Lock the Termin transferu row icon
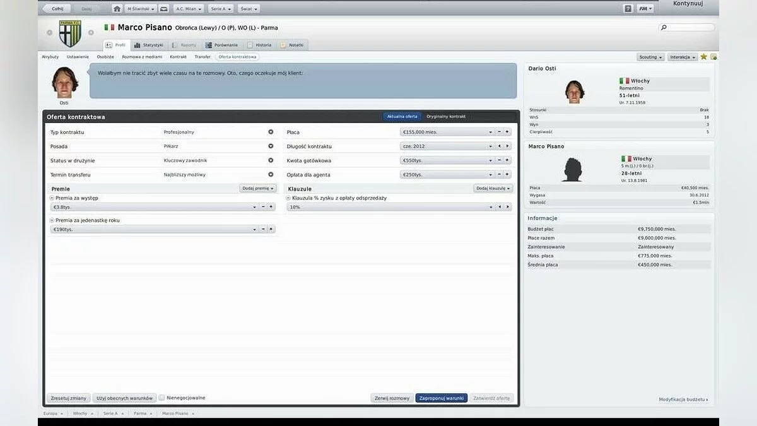 click(271, 174)
